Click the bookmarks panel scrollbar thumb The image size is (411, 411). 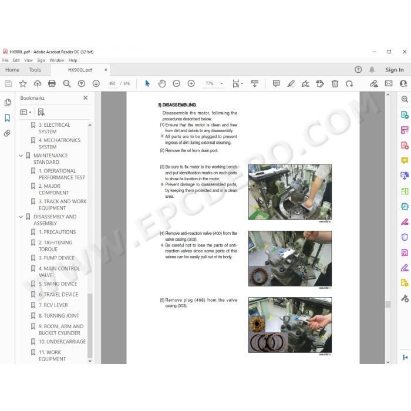point(90,325)
